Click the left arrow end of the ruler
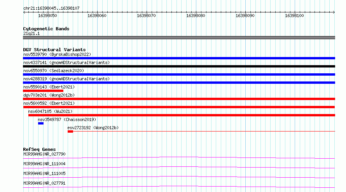 (24, 12)
